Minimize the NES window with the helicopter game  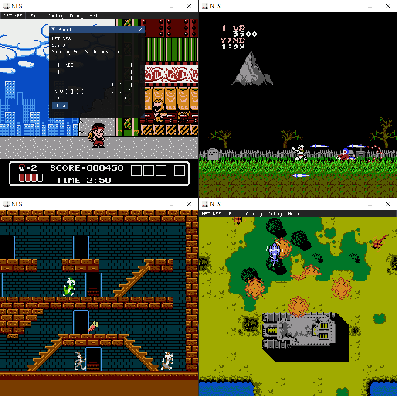353,204
